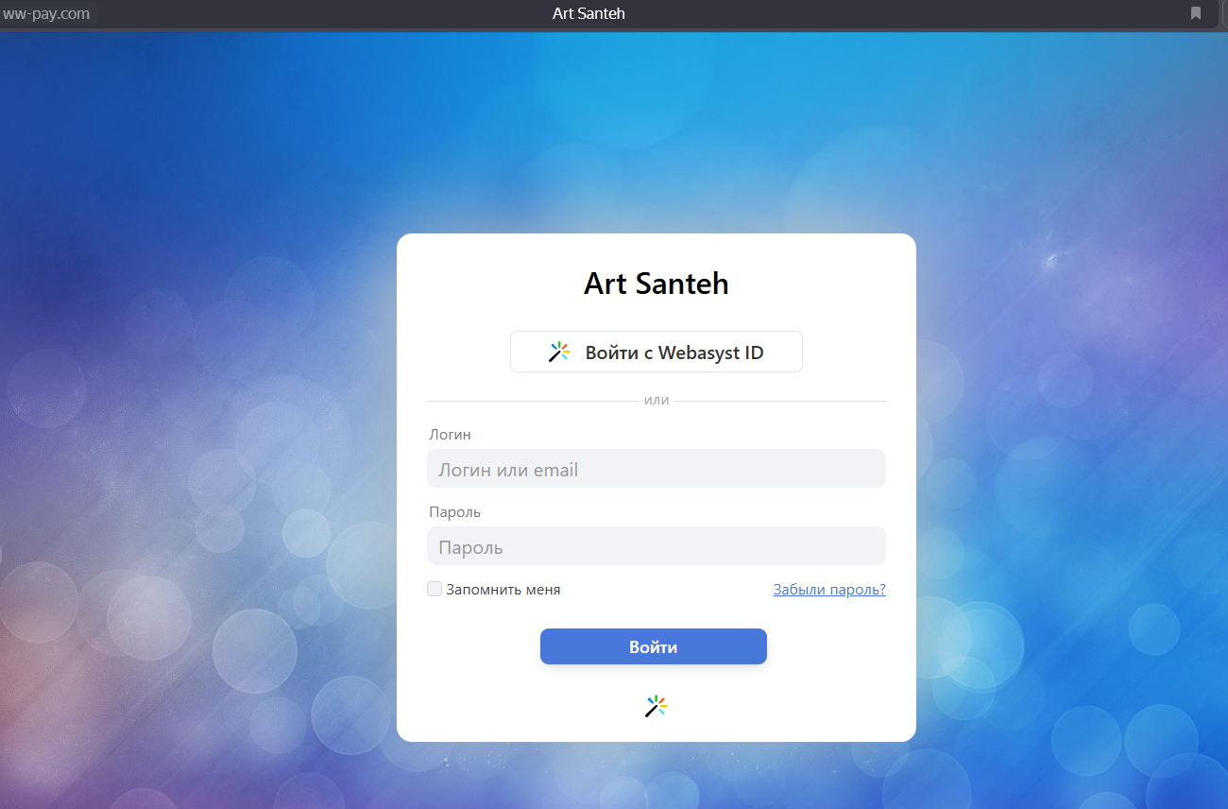The height and width of the screenshot is (809, 1228).
Task: Click the "Art Santeh" page title in the browser bar
Action: 588,13
